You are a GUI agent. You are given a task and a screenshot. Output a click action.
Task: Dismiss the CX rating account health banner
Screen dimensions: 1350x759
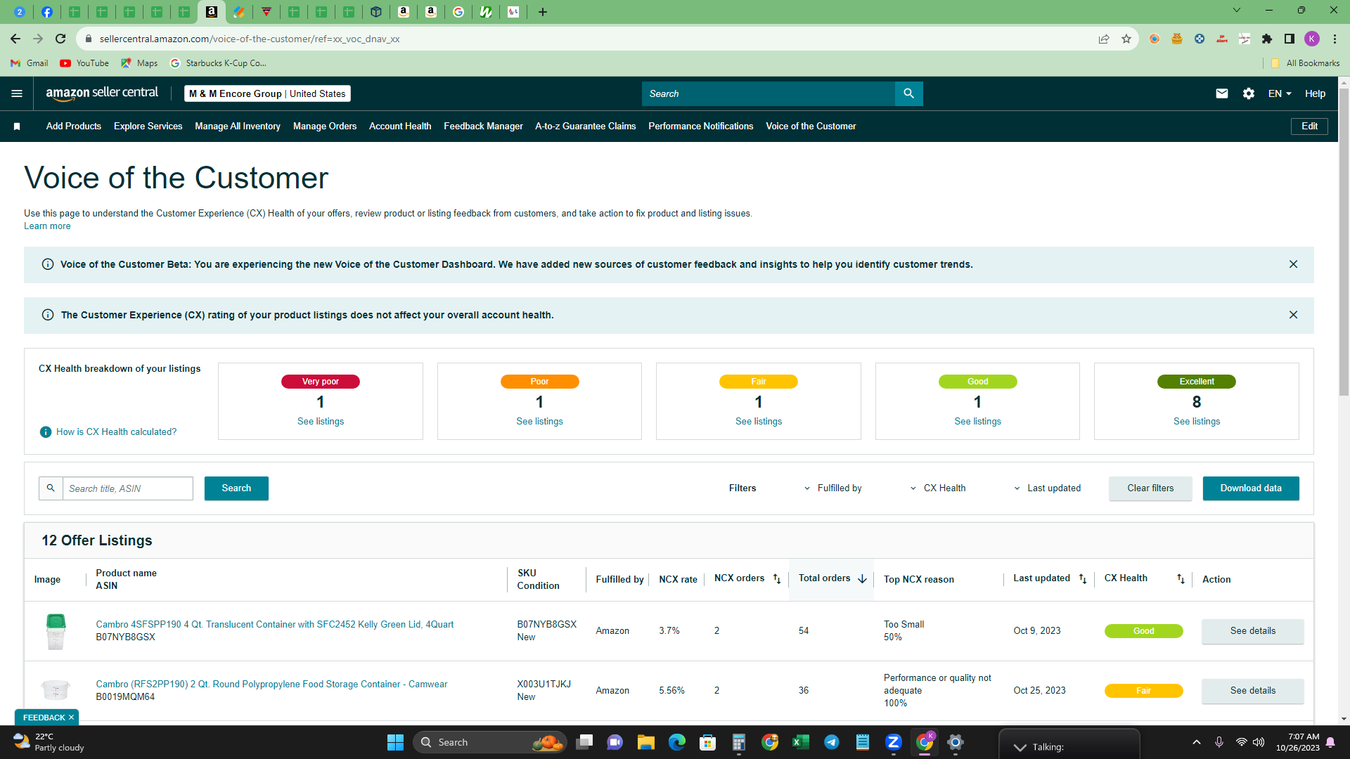(x=1293, y=315)
